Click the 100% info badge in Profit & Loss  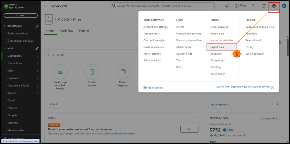[x=228, y=130]
